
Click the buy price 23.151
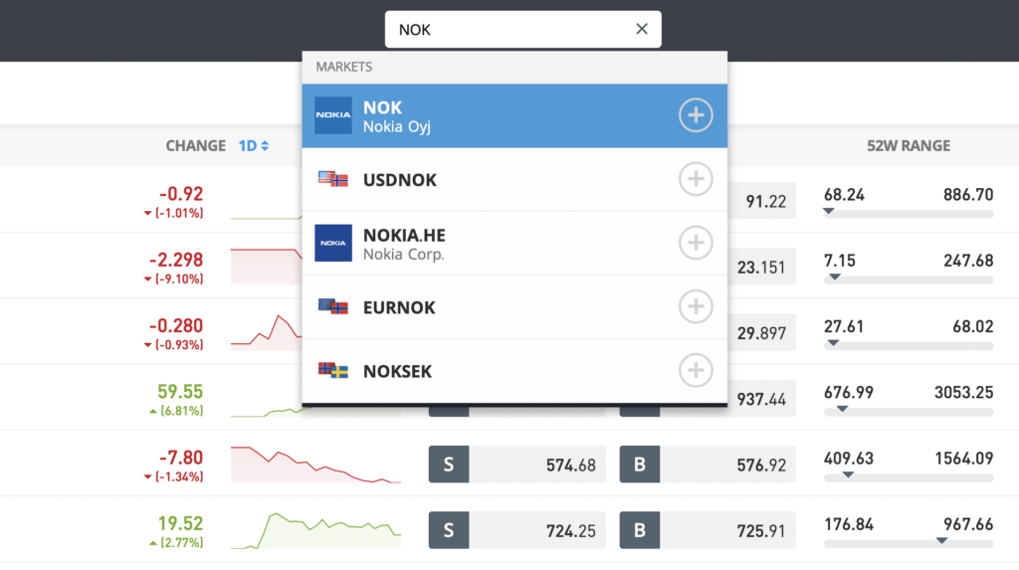pyautogui.click(x=761, y=268)
